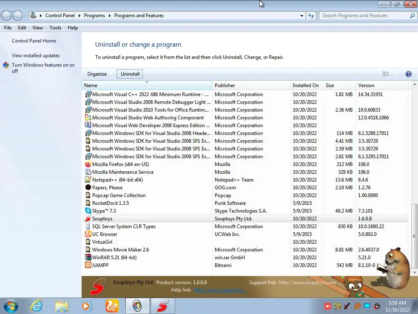The image size is (418, 314).
Task: Sort by Installed On column header
Action: (x=307, y=85)
